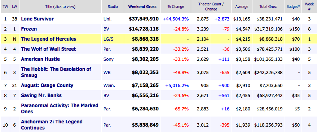This screenshot has width=317, height=132.
Task: Sort table by Studio column header
Action: [x=113, y=6]
